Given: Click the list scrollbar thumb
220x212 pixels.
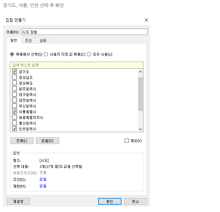Looking at the screenshot, I should click(x=140, y=94).
